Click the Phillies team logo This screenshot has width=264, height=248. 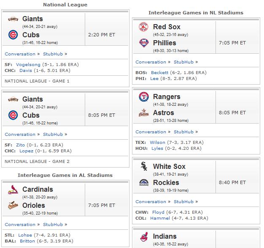(144, 43)
